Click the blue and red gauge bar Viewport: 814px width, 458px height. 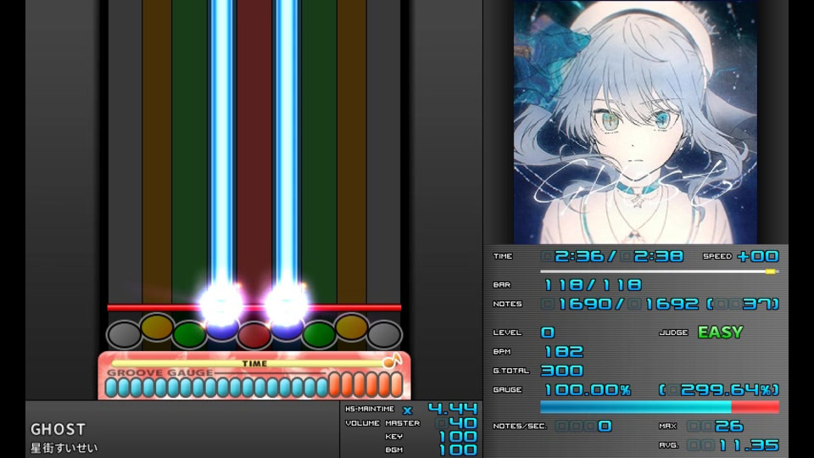660,406
